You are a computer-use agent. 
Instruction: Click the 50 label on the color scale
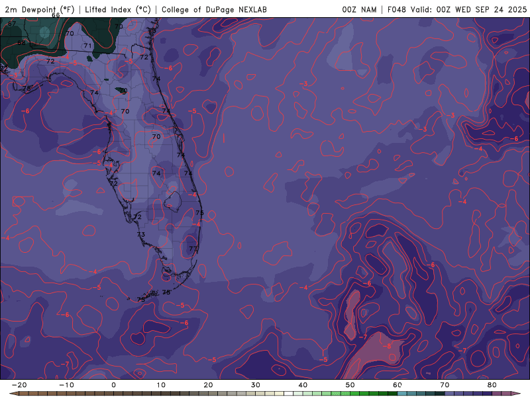pyautogui.click(x=350, y=385)
